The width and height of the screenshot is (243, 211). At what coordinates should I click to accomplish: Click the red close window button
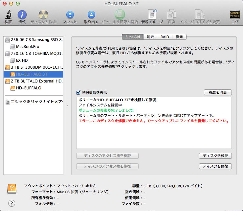(x=5, y=4)
